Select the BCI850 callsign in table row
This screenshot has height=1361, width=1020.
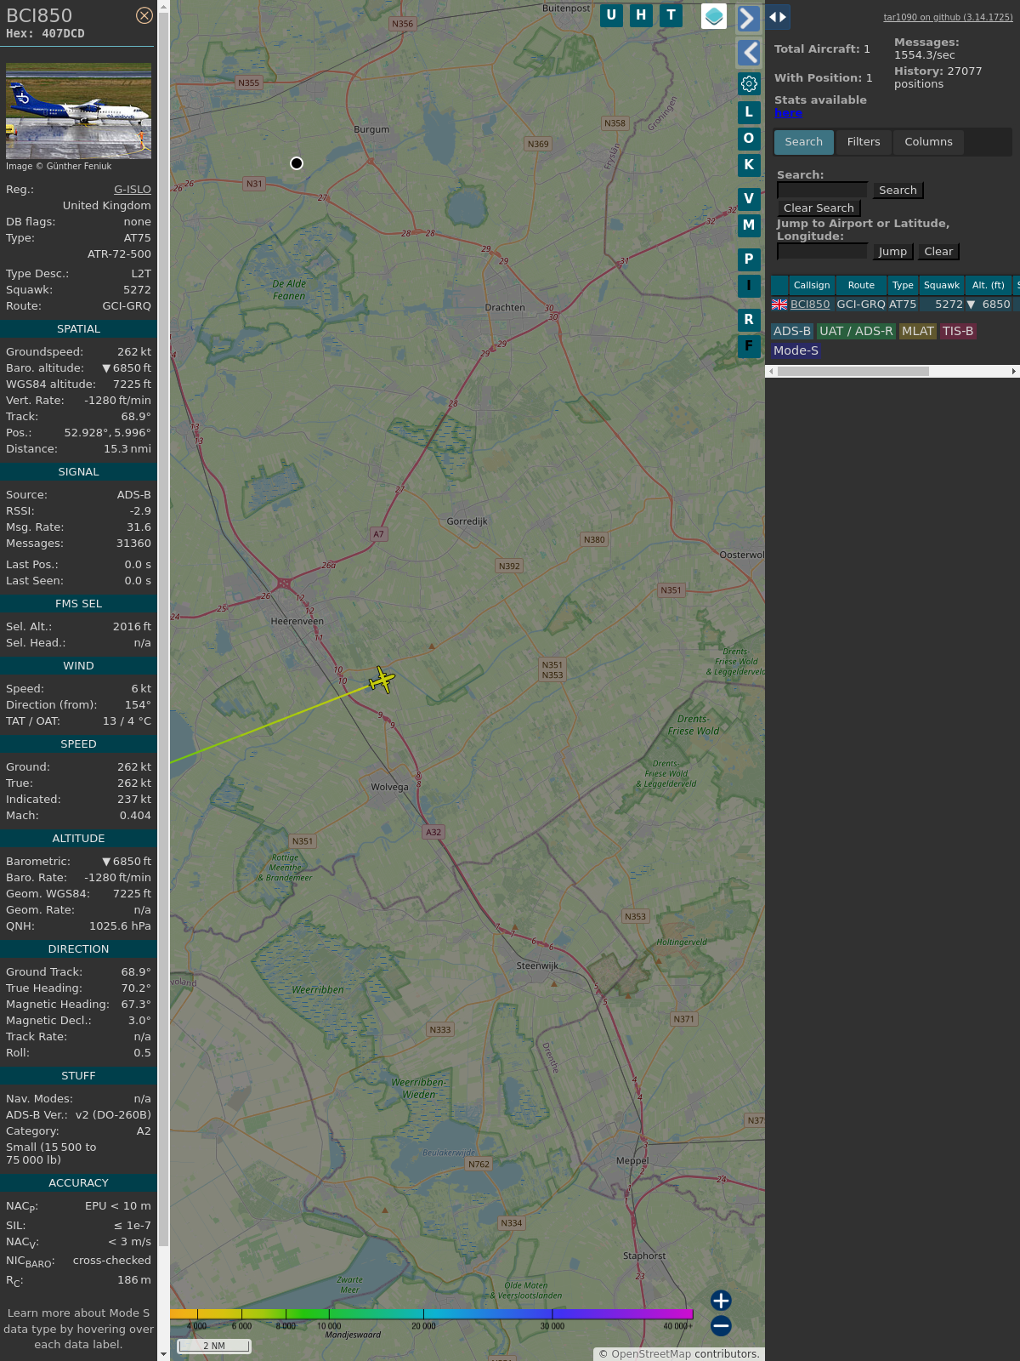[x=810, y=305]
